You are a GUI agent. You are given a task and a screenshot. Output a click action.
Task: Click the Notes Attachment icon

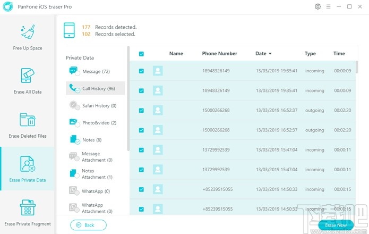pyautogui.click(x=74, y=174)
